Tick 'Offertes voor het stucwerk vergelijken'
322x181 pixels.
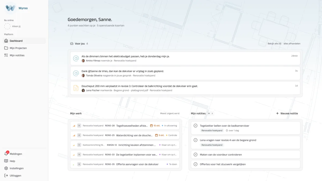pos(196,164)
